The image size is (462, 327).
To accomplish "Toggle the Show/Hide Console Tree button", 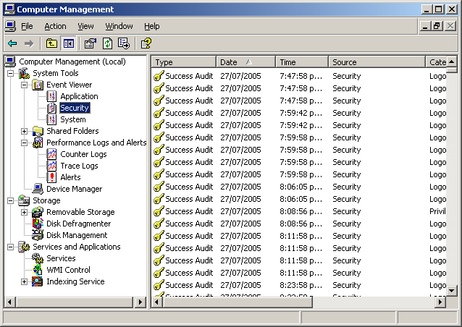I will point(68,43).
